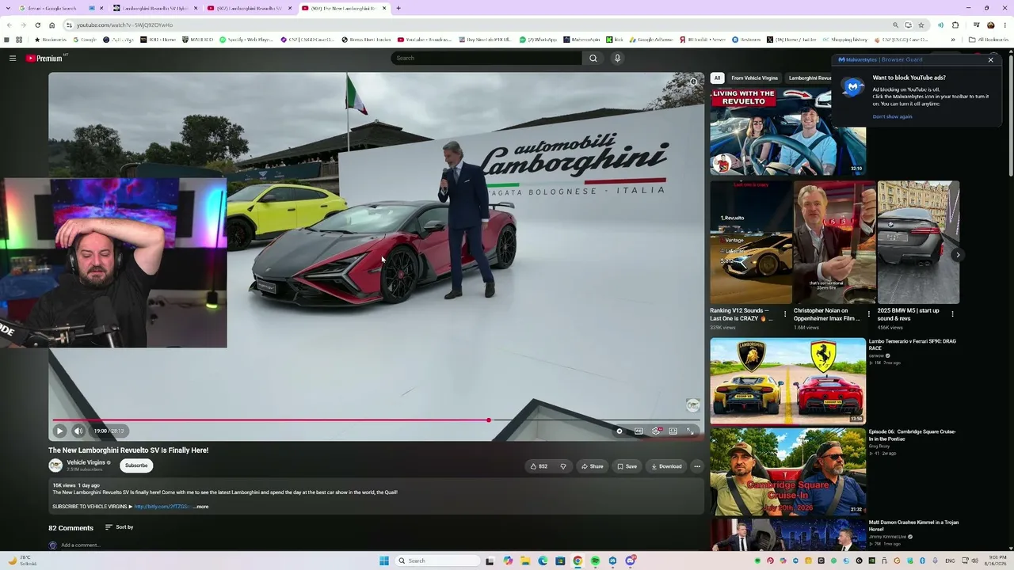1014x570 pixels.
Task: Like the video with 852 likes
Action: pos(538,466)
